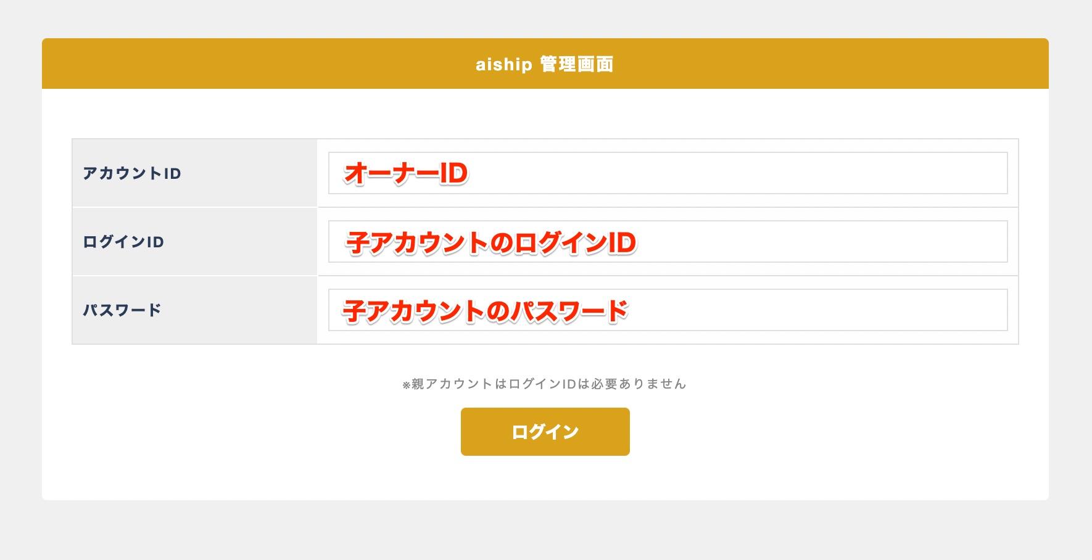Click the パスワード row label

pos(122,310)
